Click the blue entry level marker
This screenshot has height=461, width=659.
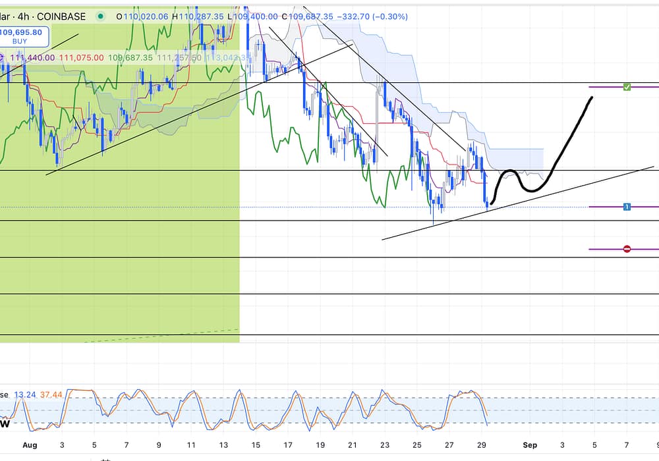(x=627, y=207)
